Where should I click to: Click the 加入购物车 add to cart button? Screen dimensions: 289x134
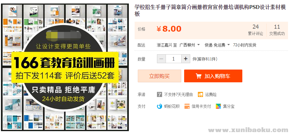(x=213, y=76)
